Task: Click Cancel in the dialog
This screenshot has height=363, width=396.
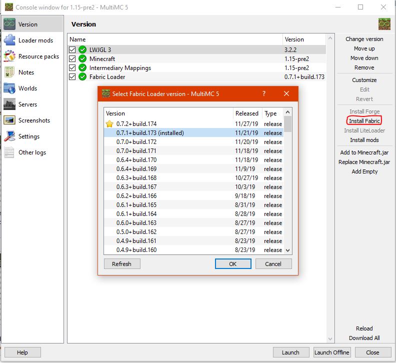Action: point(273,263)
